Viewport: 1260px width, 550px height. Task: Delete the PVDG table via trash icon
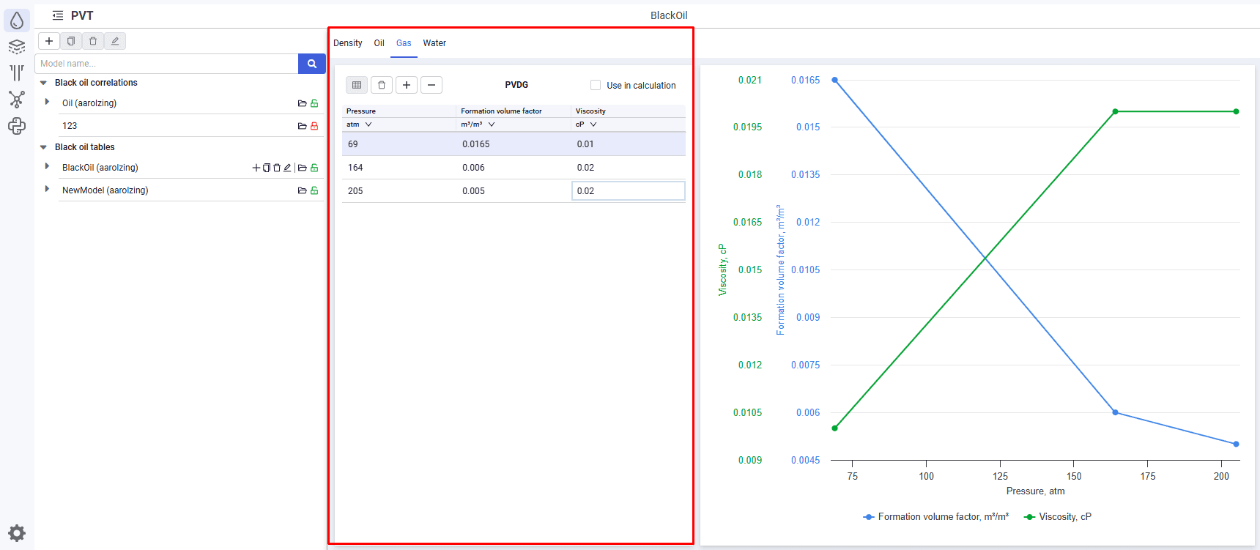coord(382,85)
